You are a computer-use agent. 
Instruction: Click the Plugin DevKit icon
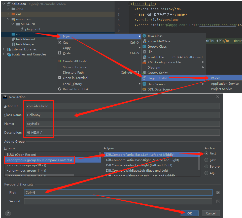[x=144, y=78]
